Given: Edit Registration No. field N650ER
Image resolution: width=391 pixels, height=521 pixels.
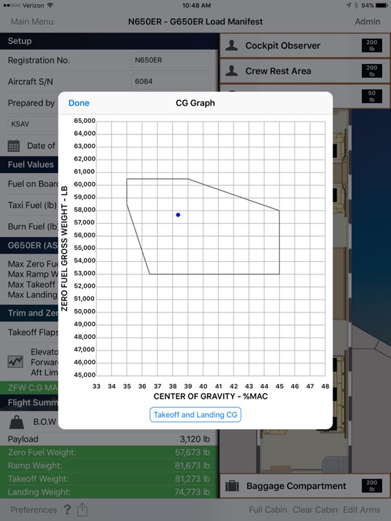Looking at the screenshot, I should click(171, 60).
